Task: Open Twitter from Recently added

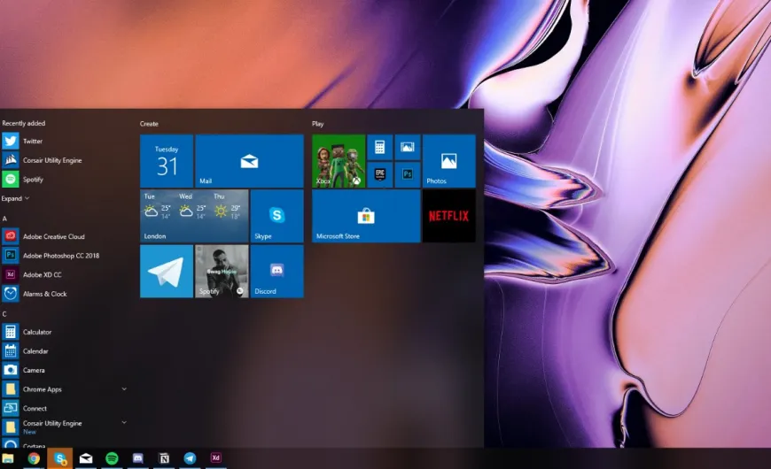Action: pyautogui.click(x=64, y=141)
